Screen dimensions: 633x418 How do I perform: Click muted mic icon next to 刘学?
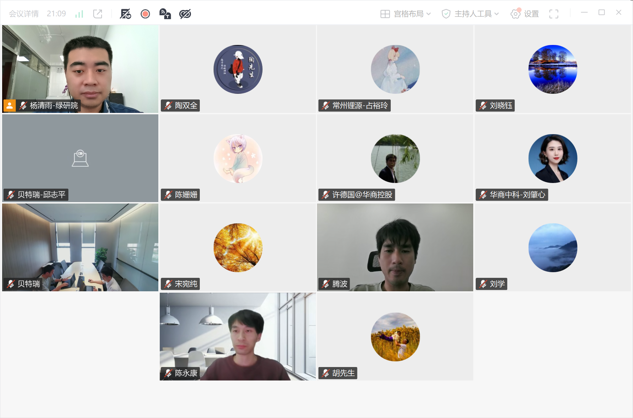[x=483, y=284]
